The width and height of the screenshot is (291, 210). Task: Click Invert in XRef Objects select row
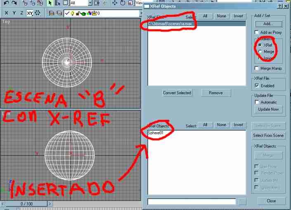(x=238, y=125)
